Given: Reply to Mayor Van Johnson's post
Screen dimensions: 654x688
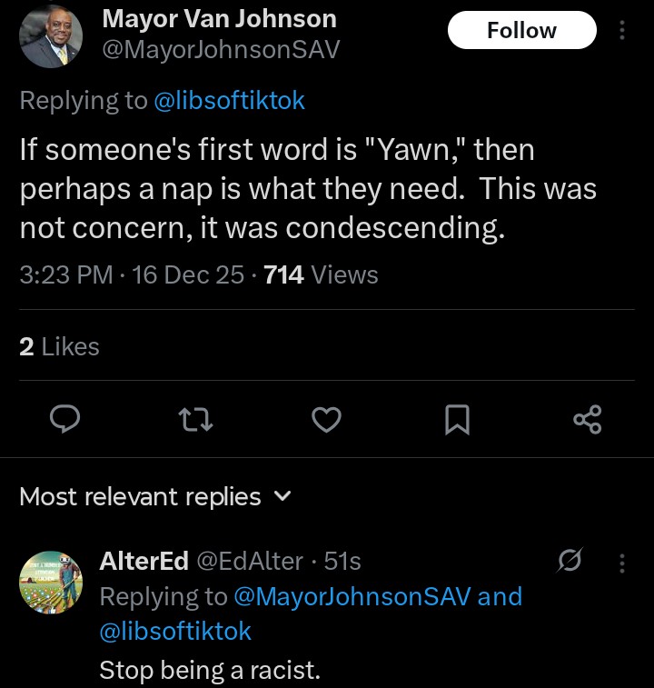Looking at the screenshot, I should [64, 419].
